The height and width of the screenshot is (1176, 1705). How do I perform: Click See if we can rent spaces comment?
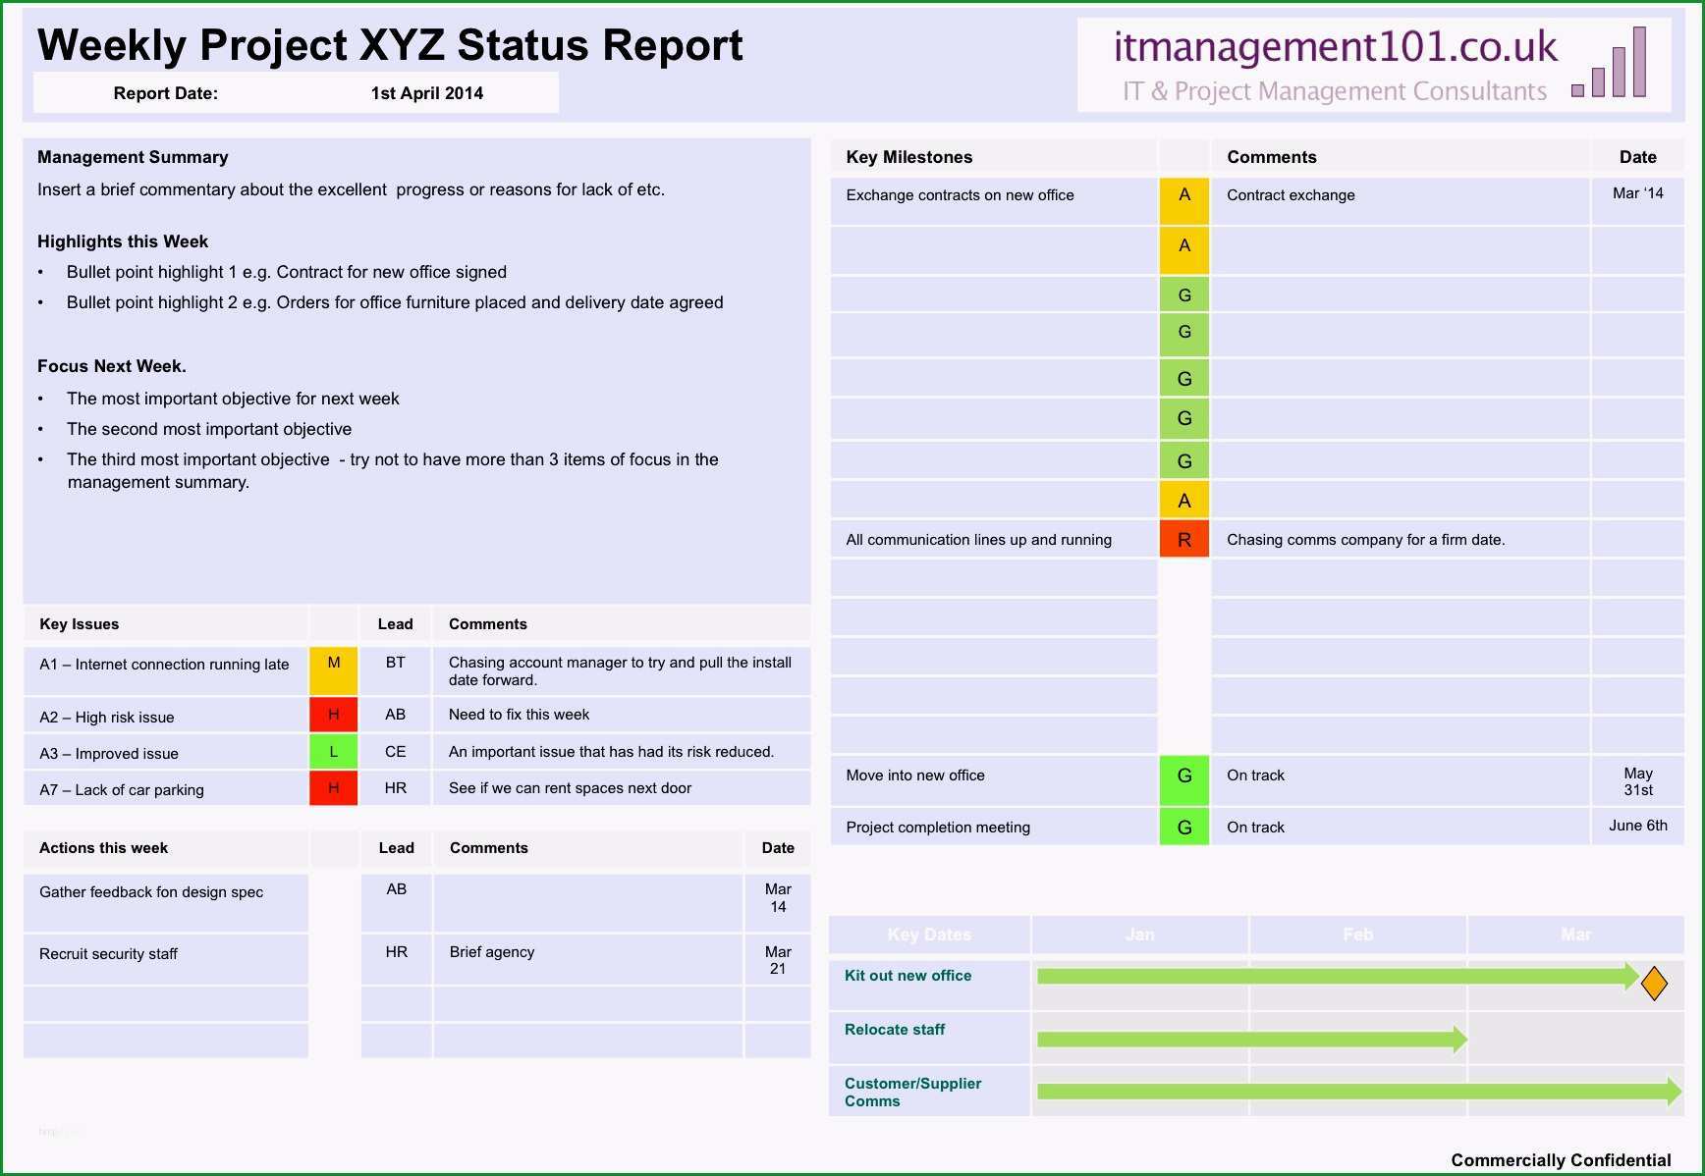click(570, 788)
